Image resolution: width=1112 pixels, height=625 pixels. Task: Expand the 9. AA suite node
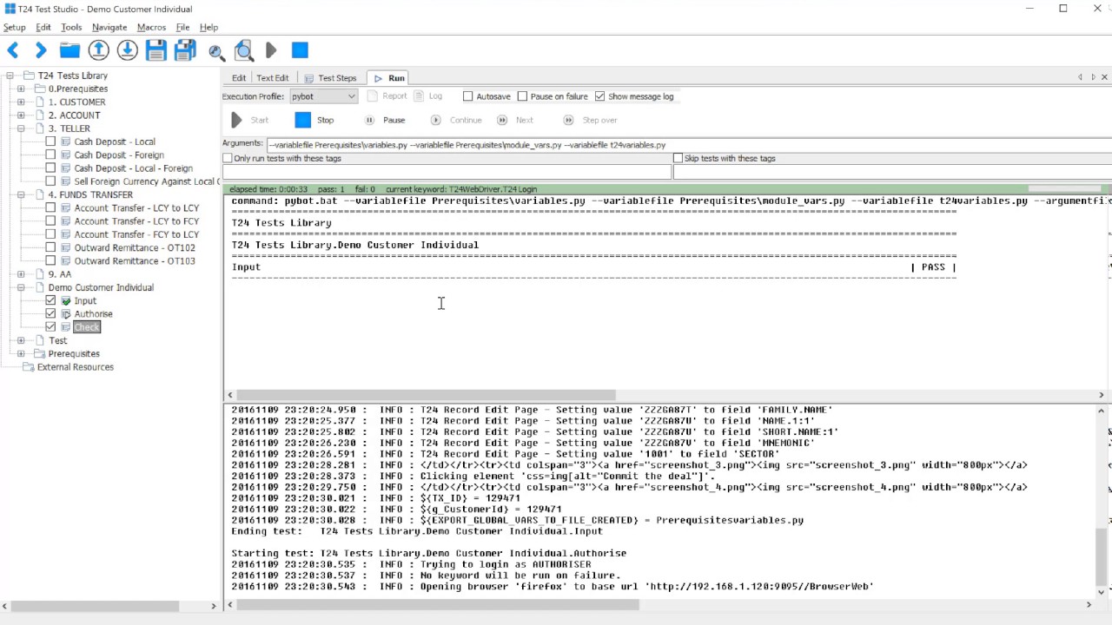(21, 274)
